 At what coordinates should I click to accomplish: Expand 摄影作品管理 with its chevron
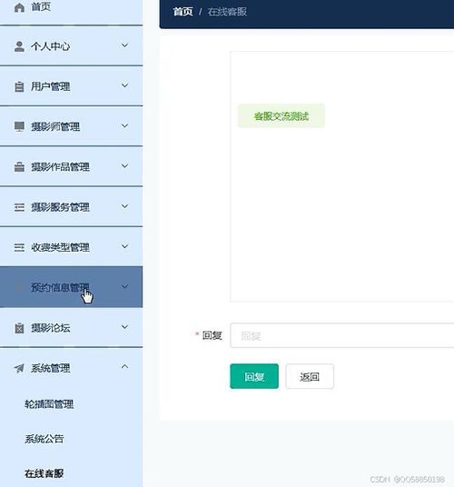pos(124,166)
